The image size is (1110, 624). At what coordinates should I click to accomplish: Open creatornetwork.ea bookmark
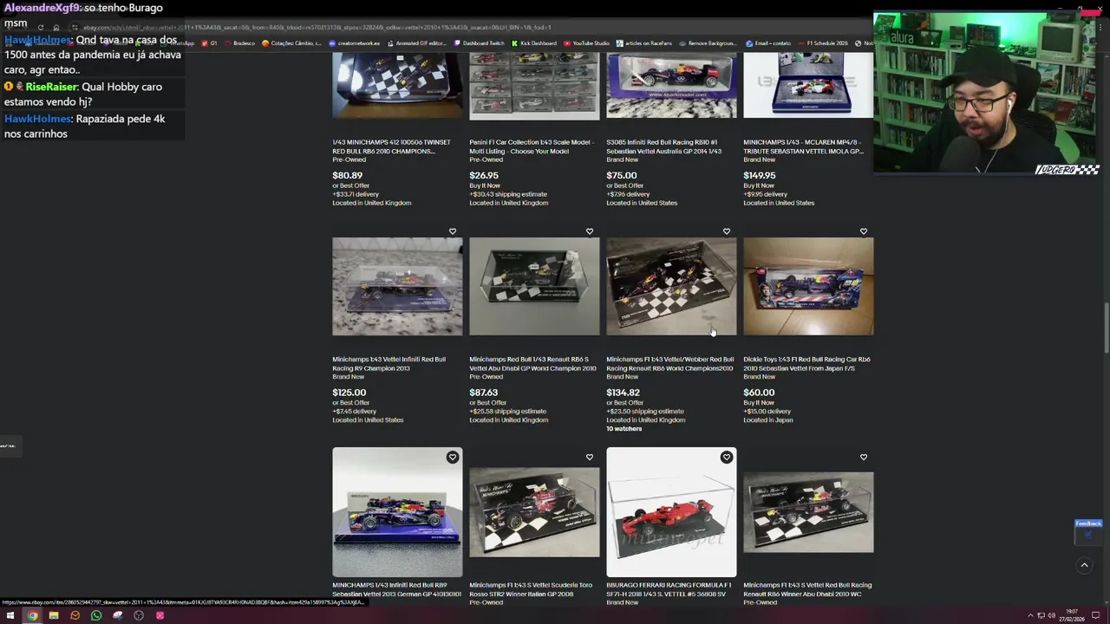click(x=356, y=42)
